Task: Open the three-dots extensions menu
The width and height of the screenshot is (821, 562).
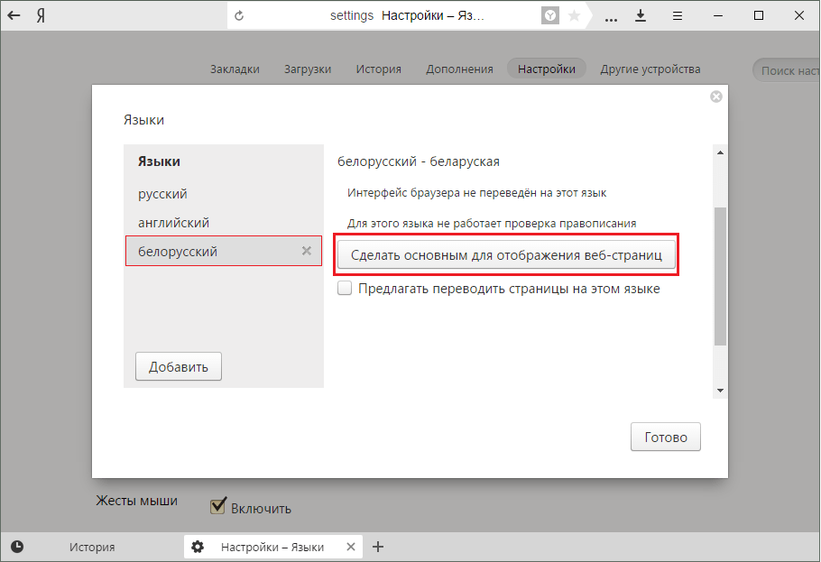Action: (611, 19)
